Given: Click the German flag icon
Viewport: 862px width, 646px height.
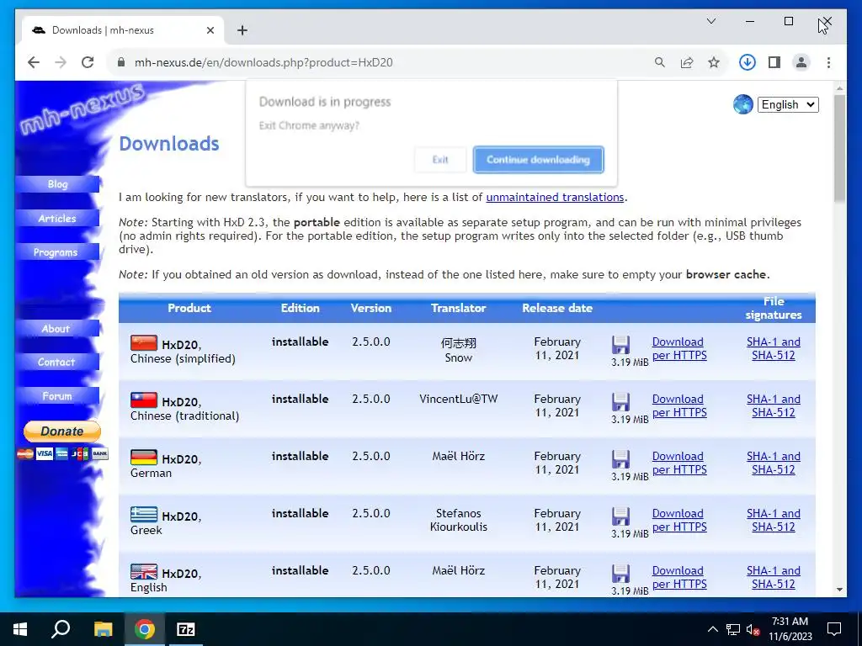Looking at the screenshot, I should pyautogui.click(x=144, y=457).
